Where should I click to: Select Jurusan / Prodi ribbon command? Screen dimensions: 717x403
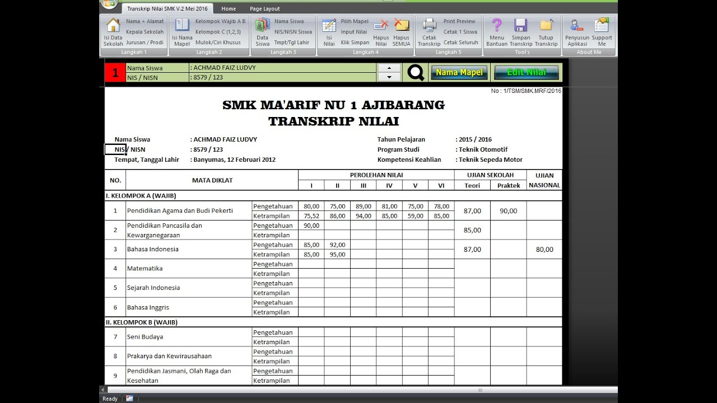click(145, 43)
